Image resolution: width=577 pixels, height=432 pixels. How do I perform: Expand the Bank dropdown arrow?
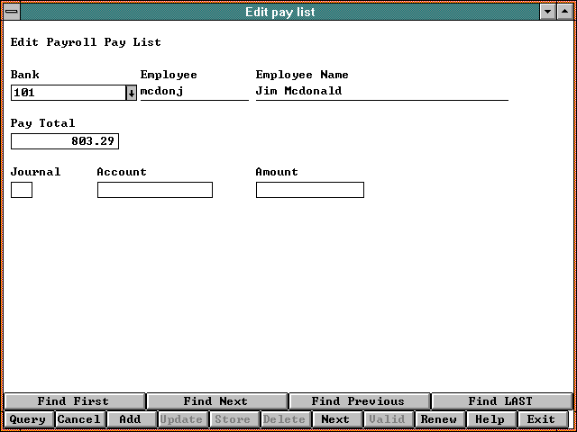132,93
